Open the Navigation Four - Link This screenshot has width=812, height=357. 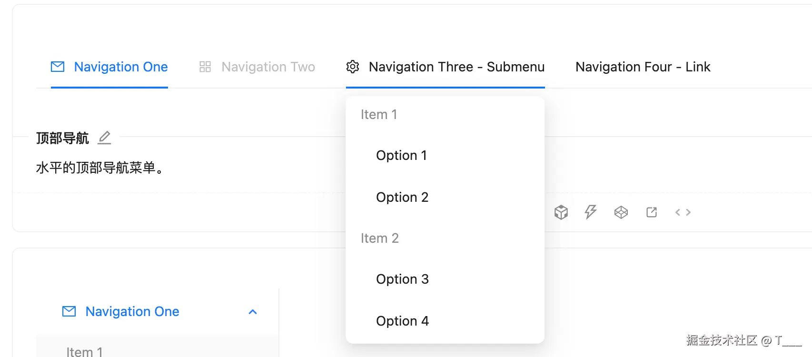tap(643, 67)
